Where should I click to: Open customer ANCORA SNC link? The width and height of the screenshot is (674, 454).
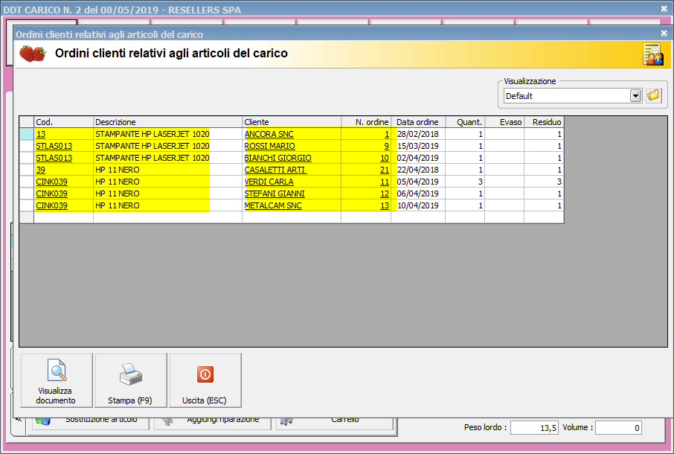(269, 134)
